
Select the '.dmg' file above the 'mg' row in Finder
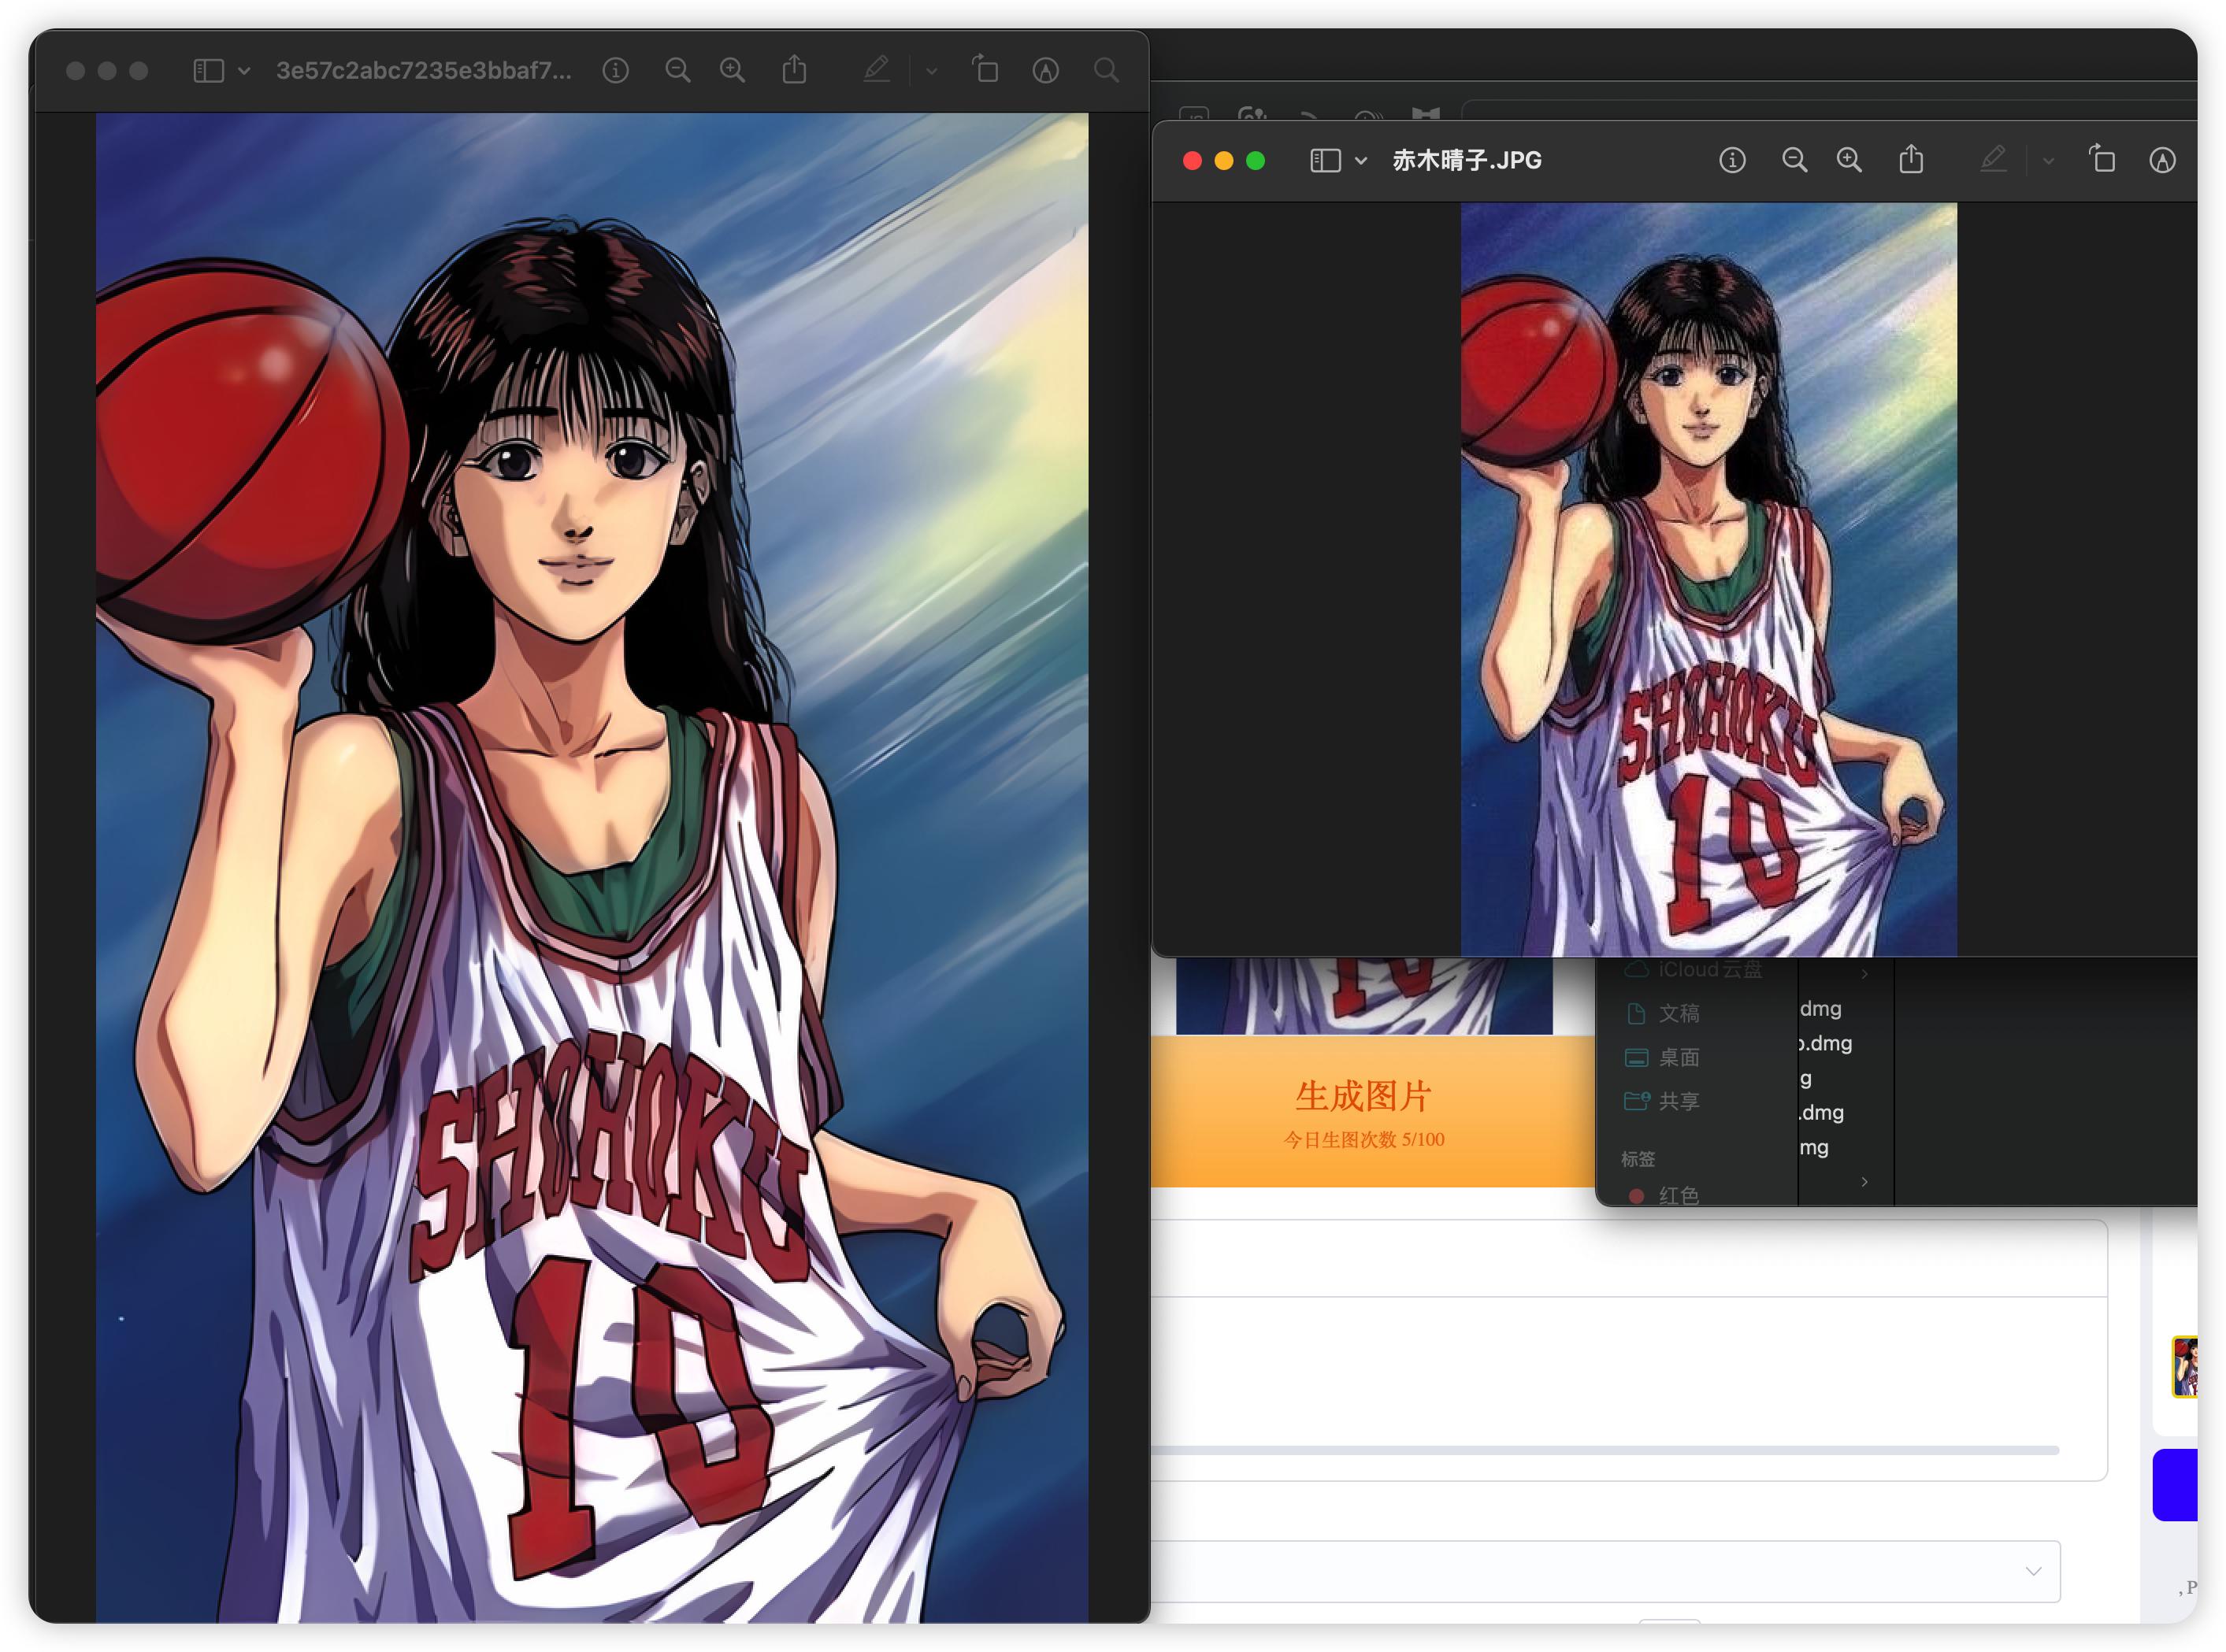[1821, 1112]
